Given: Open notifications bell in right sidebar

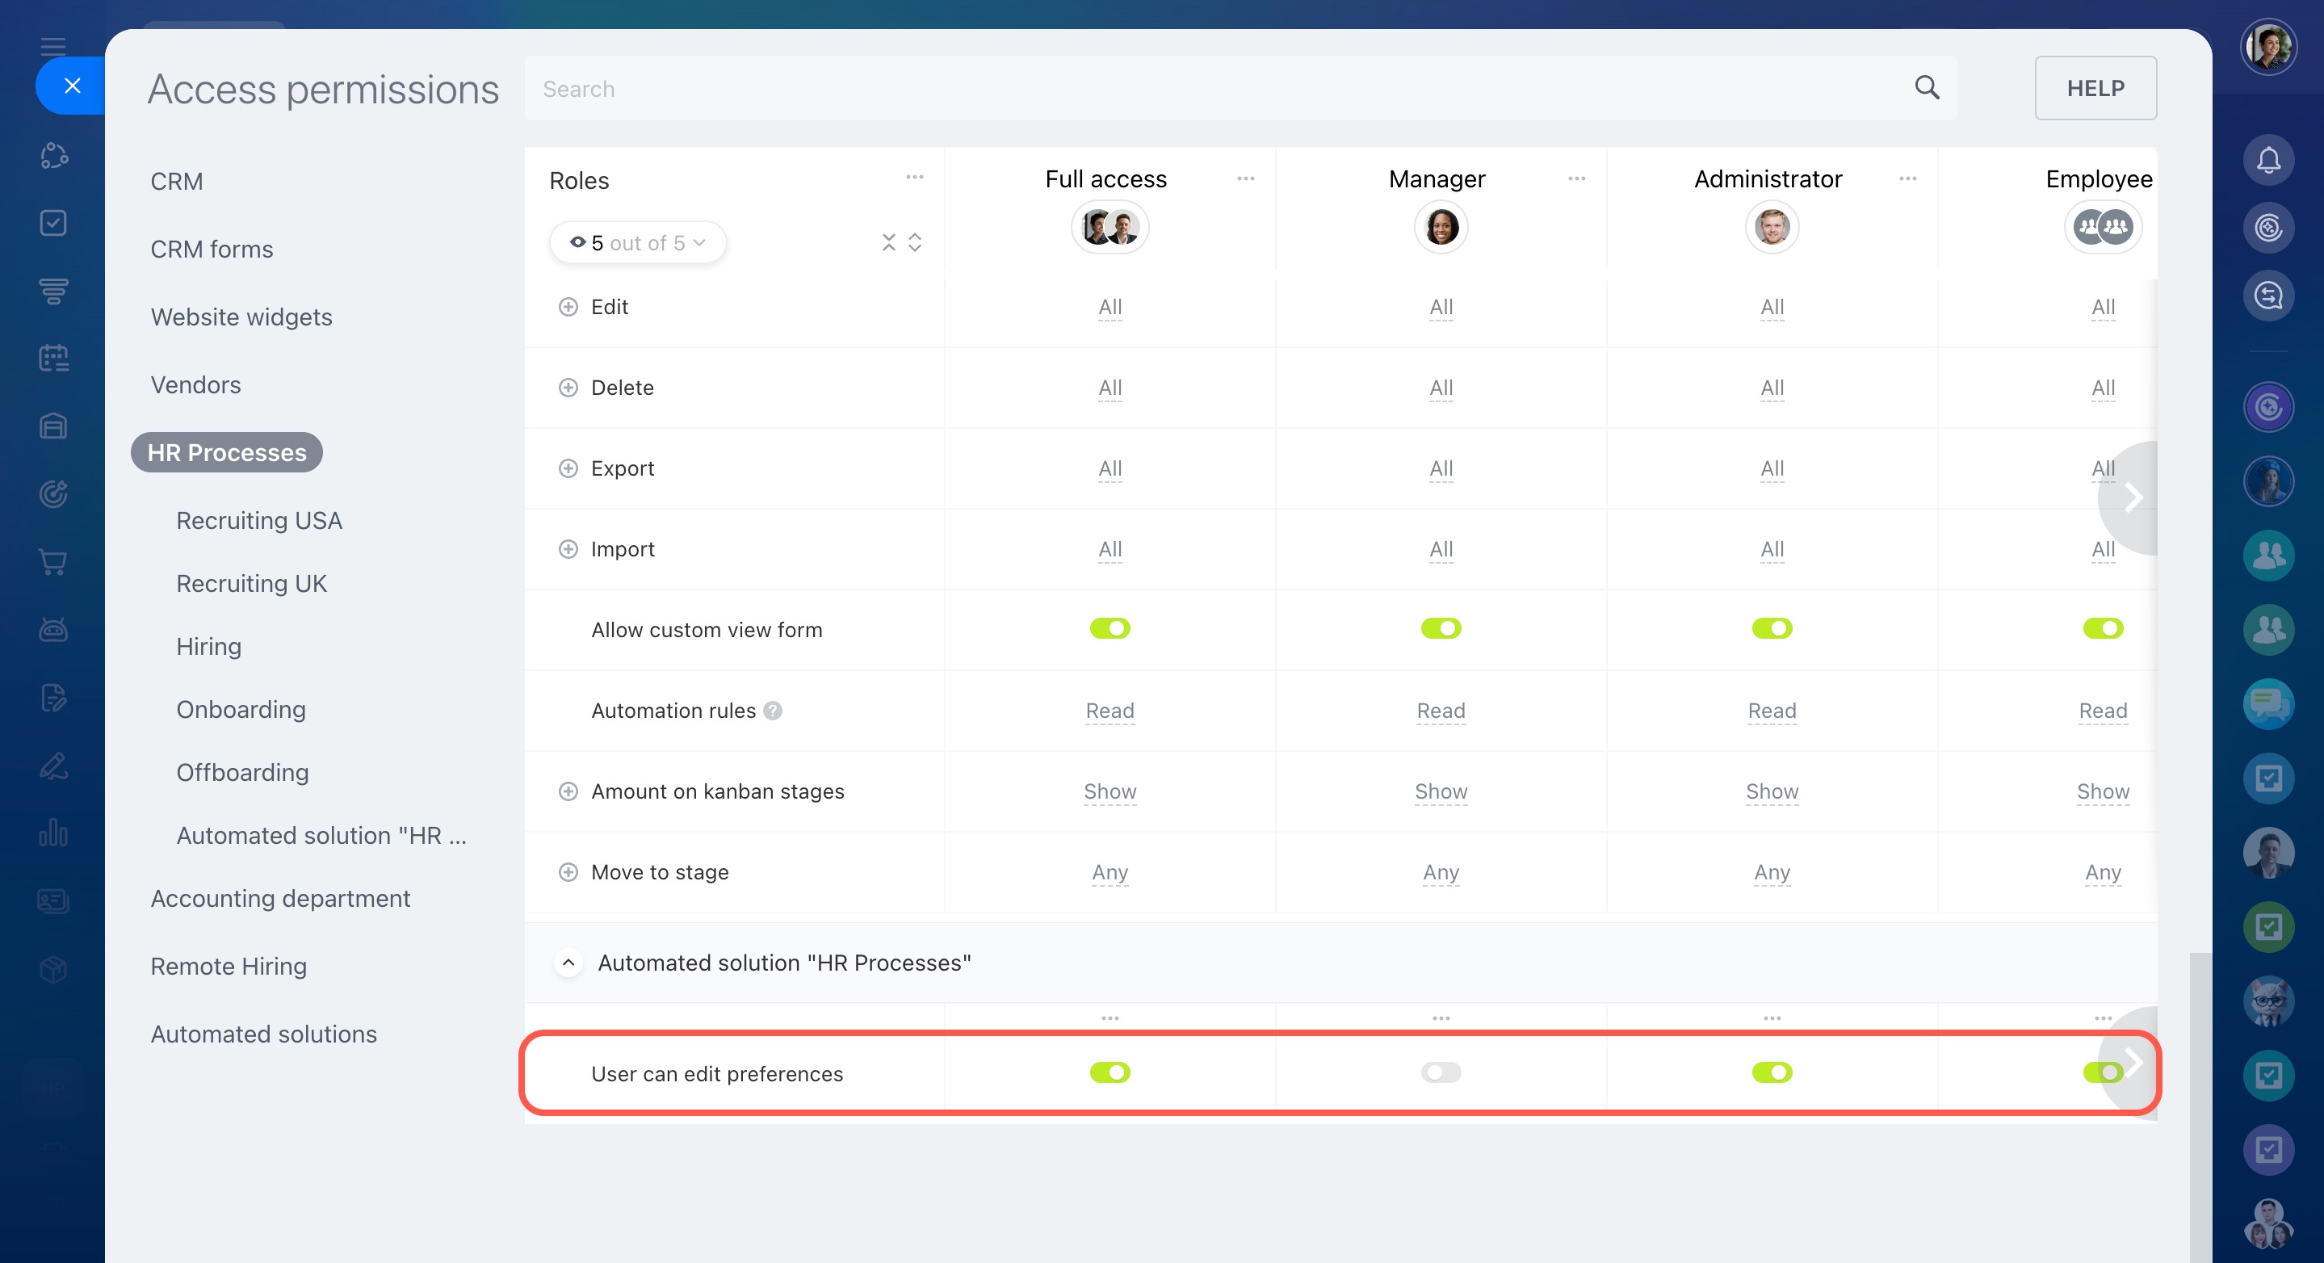Looking at the screenshot, I should click(2268, 160).
